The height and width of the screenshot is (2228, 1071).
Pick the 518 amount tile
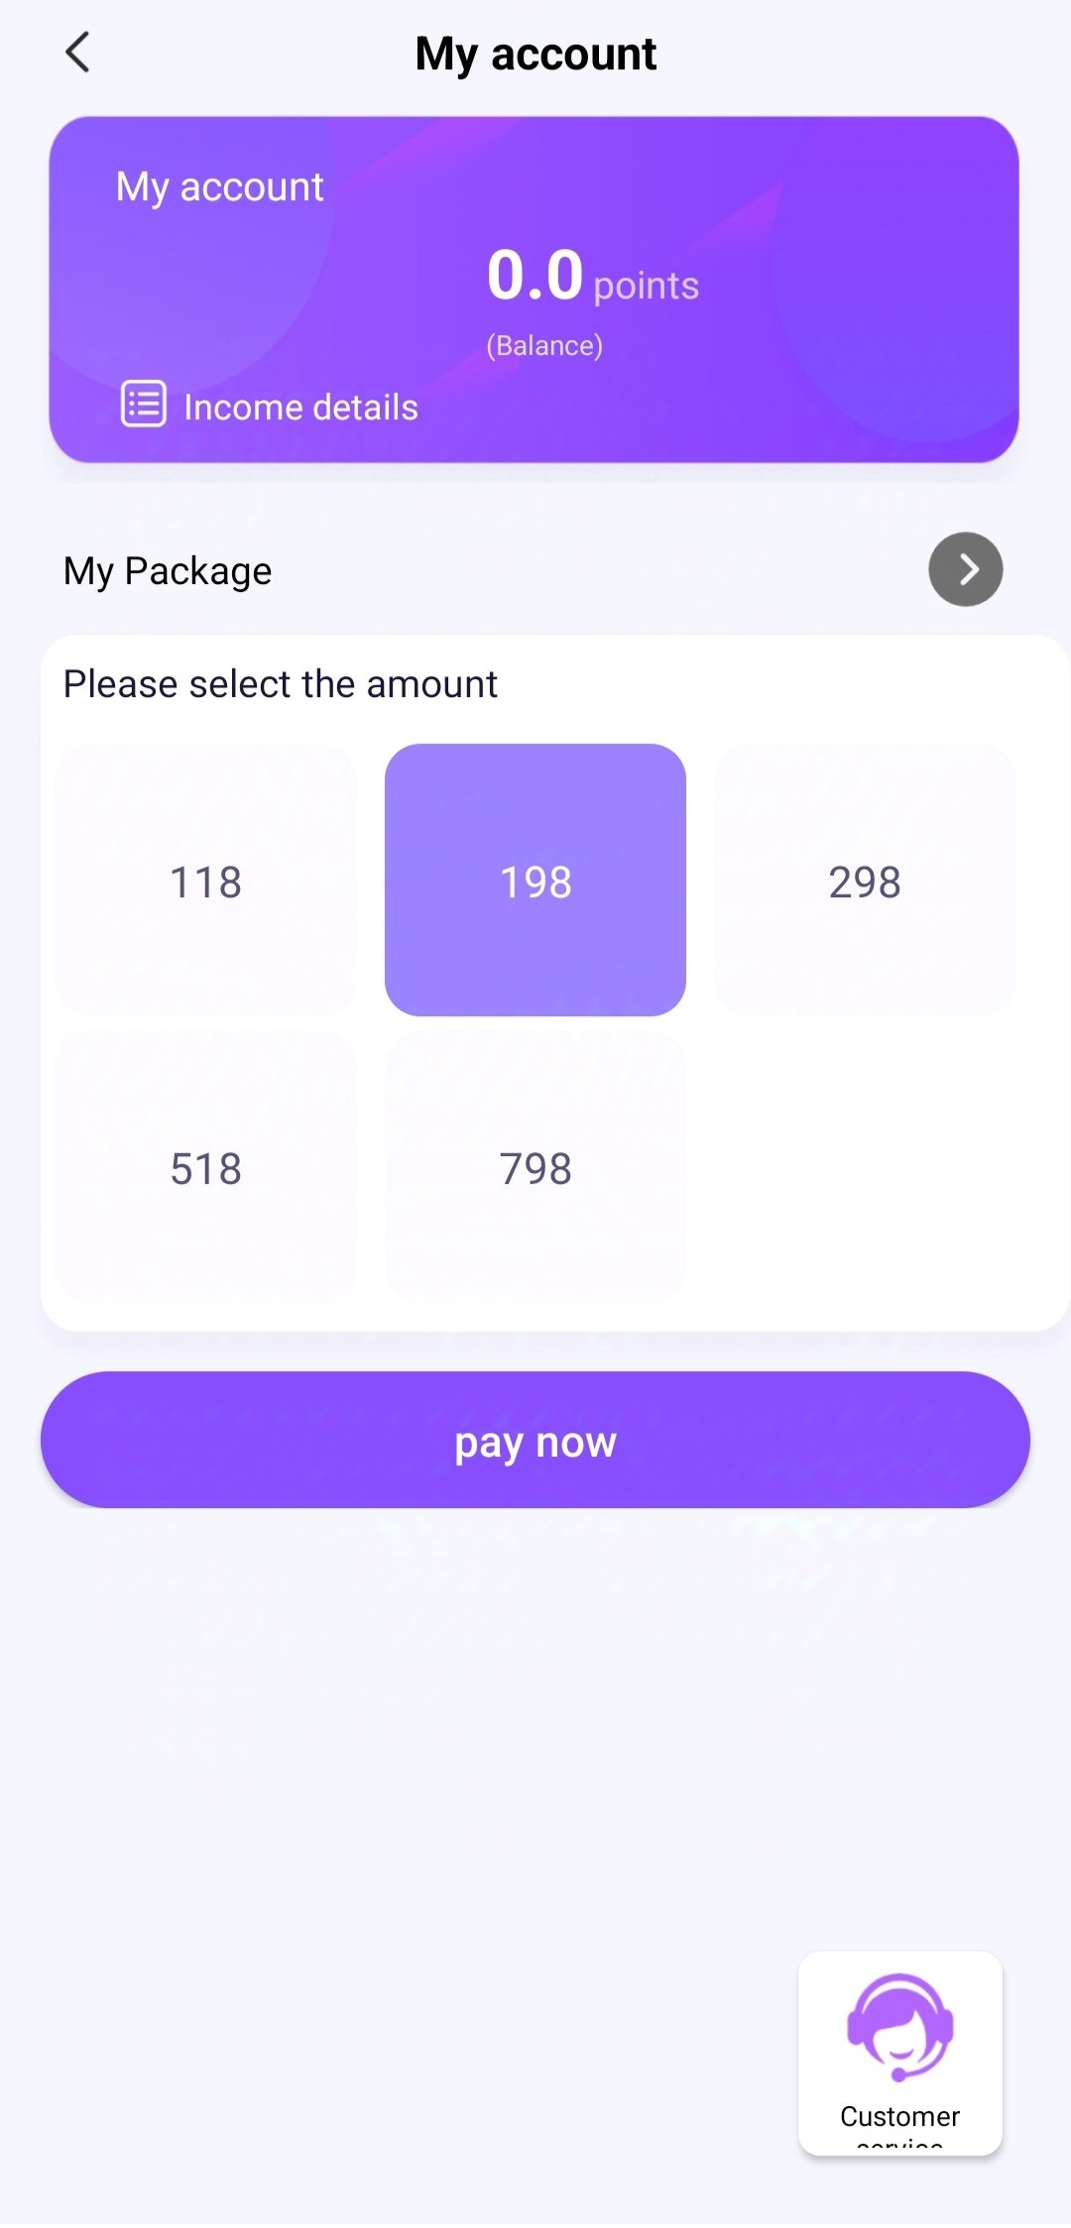(206, 1167)
